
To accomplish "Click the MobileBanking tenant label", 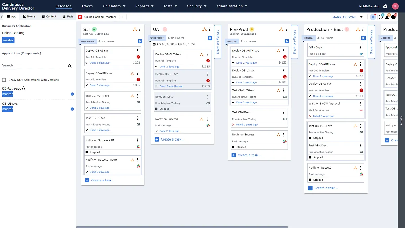I will point(369,6).
